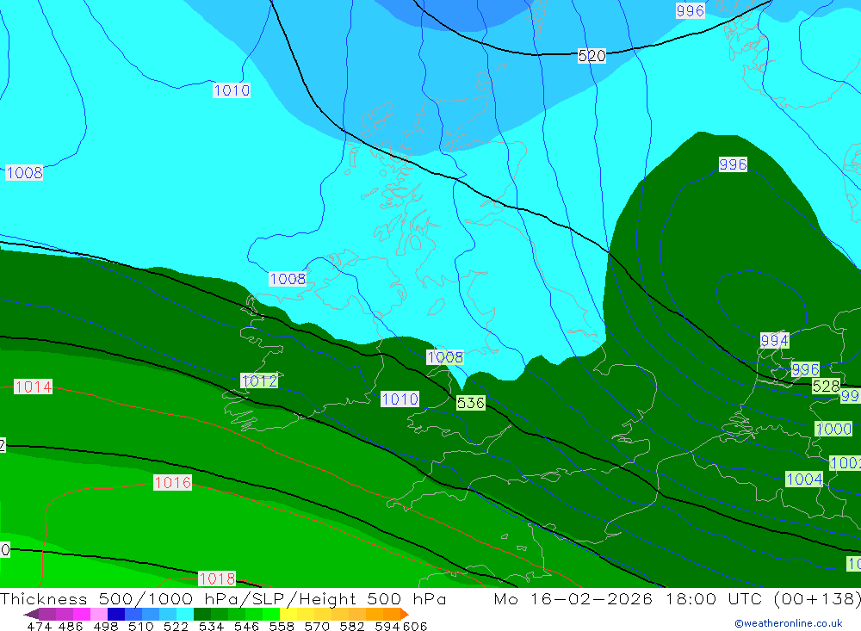Click the bright magenta legend swatch above 486
861x631 pixels.
tap(80, 614)
